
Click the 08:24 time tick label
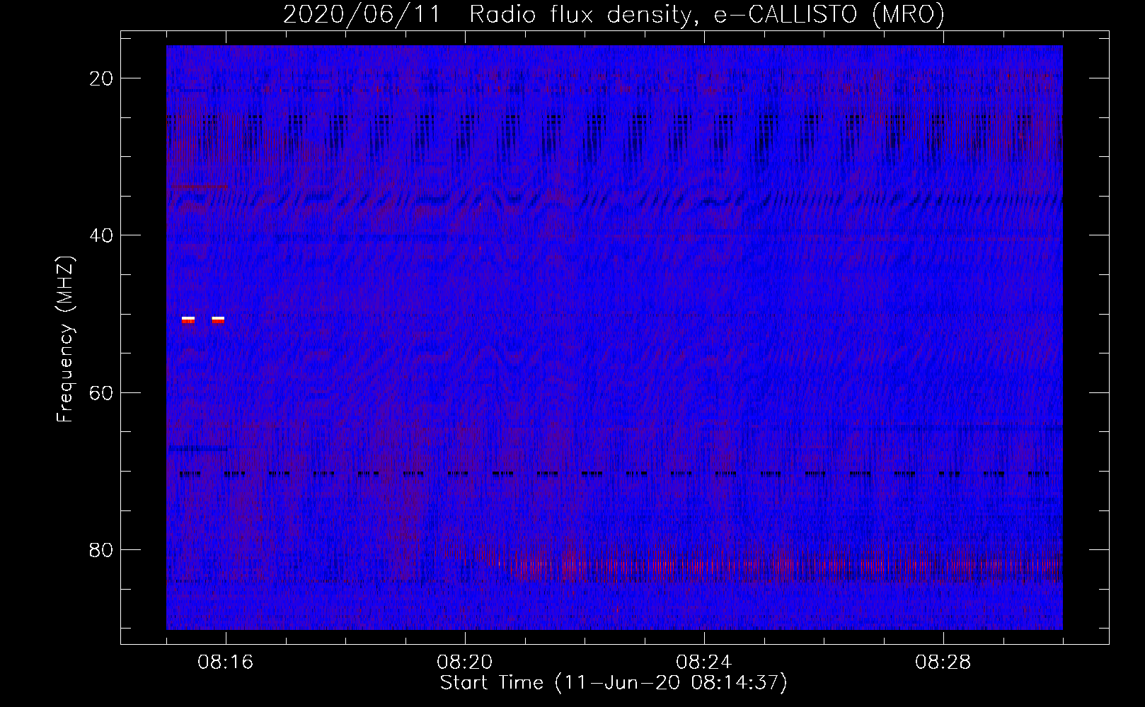[704, 662]
